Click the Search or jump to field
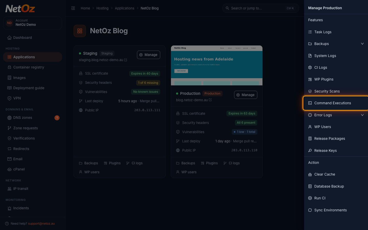Screen dimensions: 368x230 click(261, 8)
